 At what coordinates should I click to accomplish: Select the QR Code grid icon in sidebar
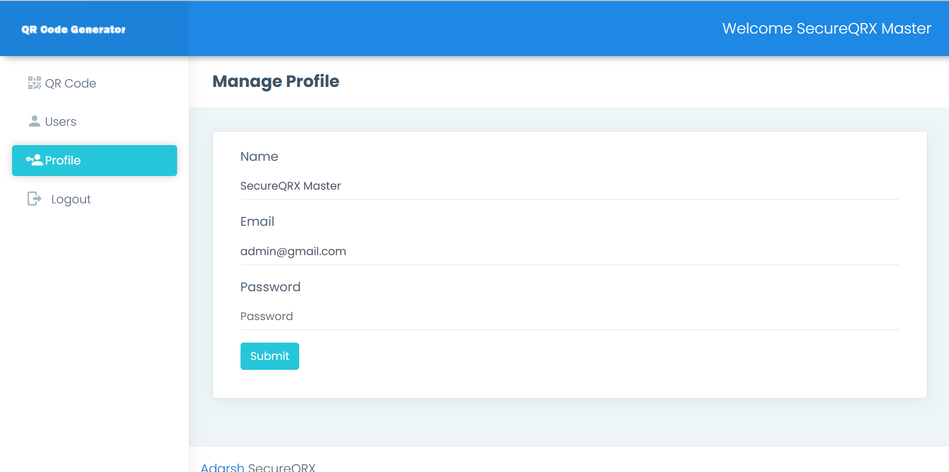point(34,82)
